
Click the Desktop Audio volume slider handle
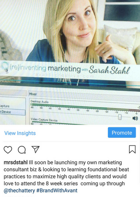[120, 117]
